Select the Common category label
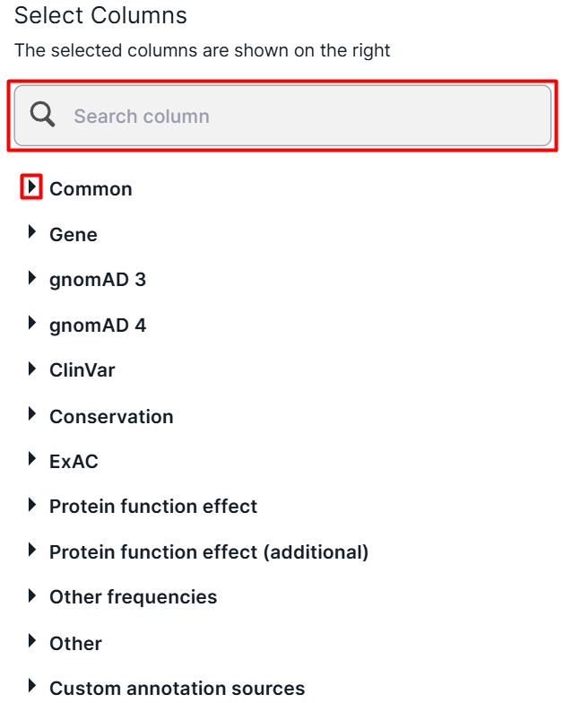563x703 pixels. click(x=91, y=189)
